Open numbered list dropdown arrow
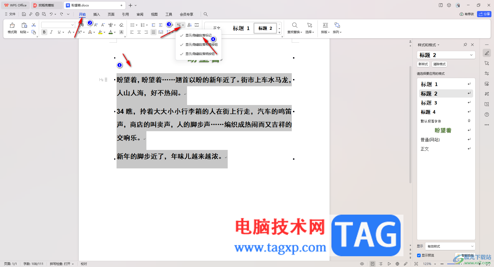This screenshot has height=267, width=494. tap(147, 25)
